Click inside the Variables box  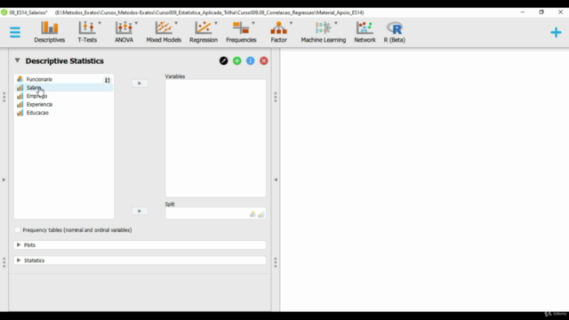(x=215, y=139)
